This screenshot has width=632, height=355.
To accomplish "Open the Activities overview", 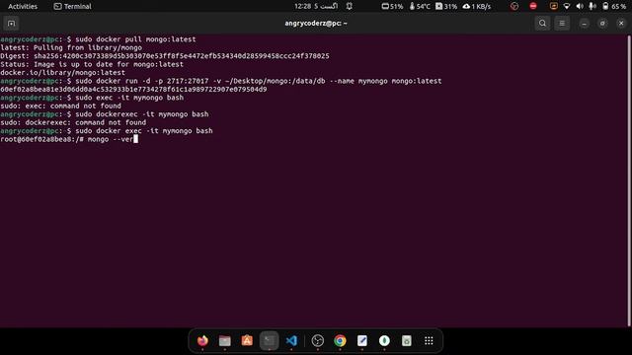I will [23, 6].
